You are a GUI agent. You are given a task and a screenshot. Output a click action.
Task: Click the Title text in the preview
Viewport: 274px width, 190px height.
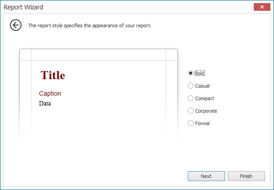[x=53, y=76]
